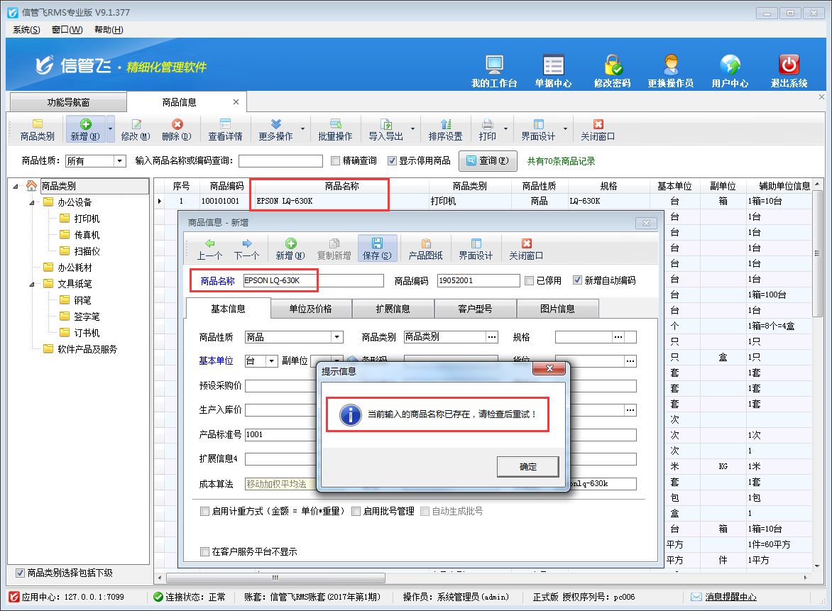
Task: Click the 查询 search button
Action: tap(488, 161)
